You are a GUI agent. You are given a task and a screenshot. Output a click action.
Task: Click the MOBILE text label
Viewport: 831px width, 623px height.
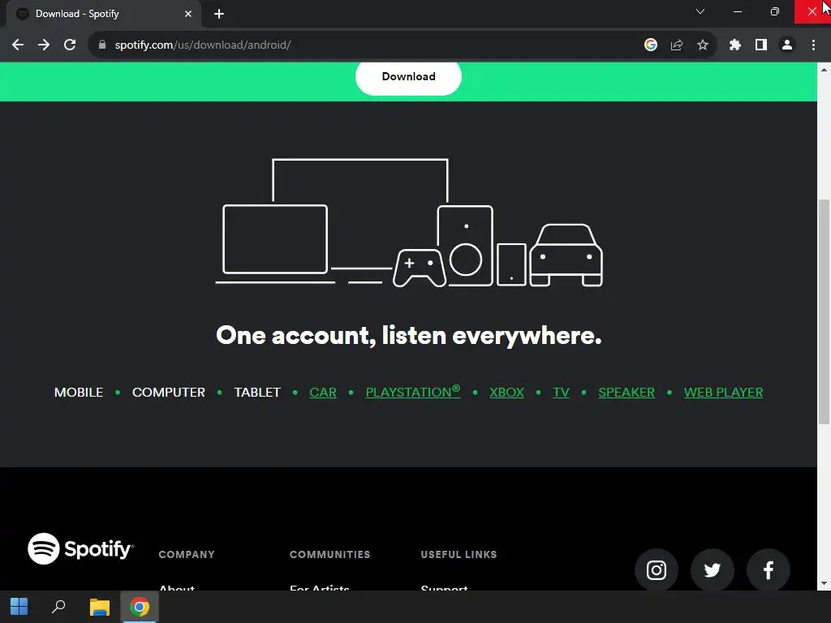(79, 393)
